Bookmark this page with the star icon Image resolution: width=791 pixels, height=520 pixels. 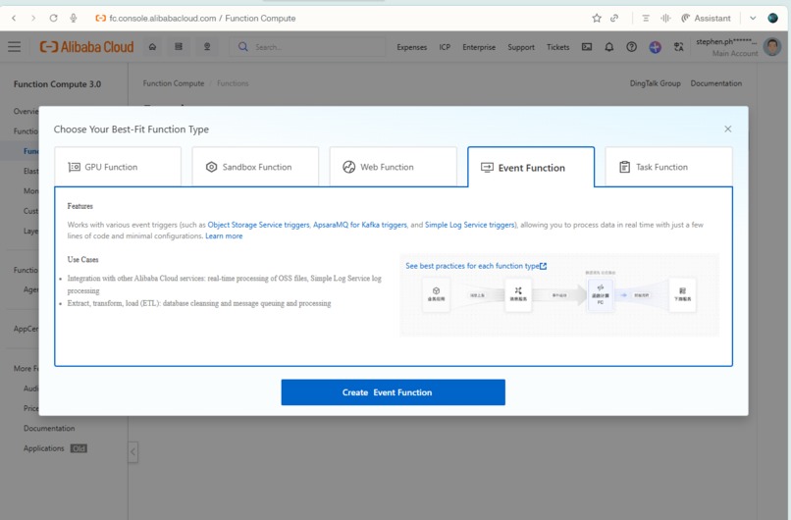coord(597,19)
